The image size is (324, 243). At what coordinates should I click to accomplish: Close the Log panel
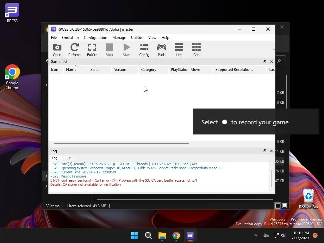271,151
